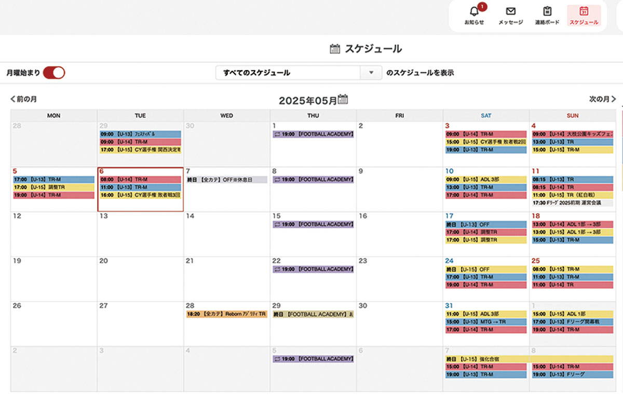Screen dimensions: 623x415
Task: Open May 28 Reborn アジリティ TR event
Action: 226,314
